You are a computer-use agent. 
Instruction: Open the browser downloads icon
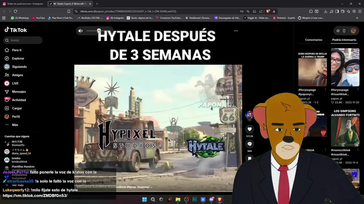click(x=326, y=11)
